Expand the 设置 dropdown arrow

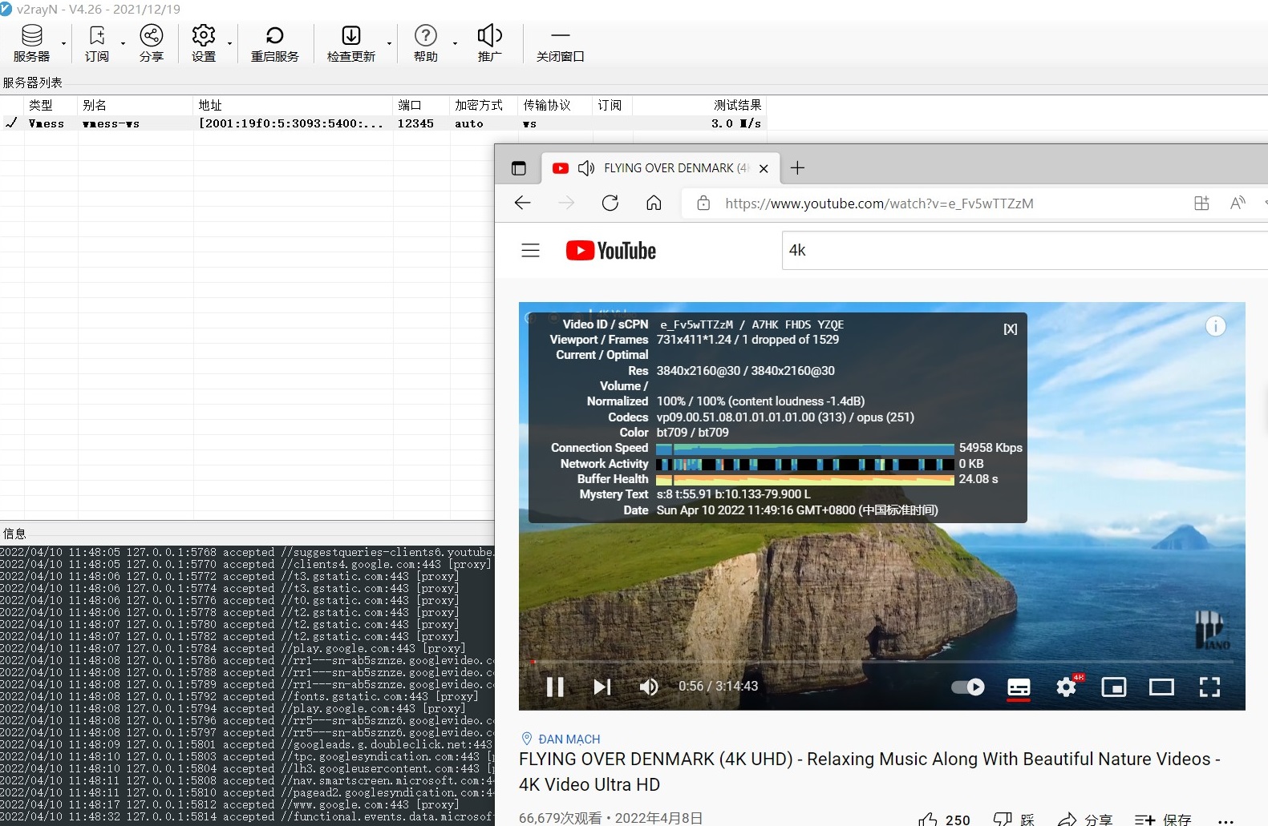229,43
